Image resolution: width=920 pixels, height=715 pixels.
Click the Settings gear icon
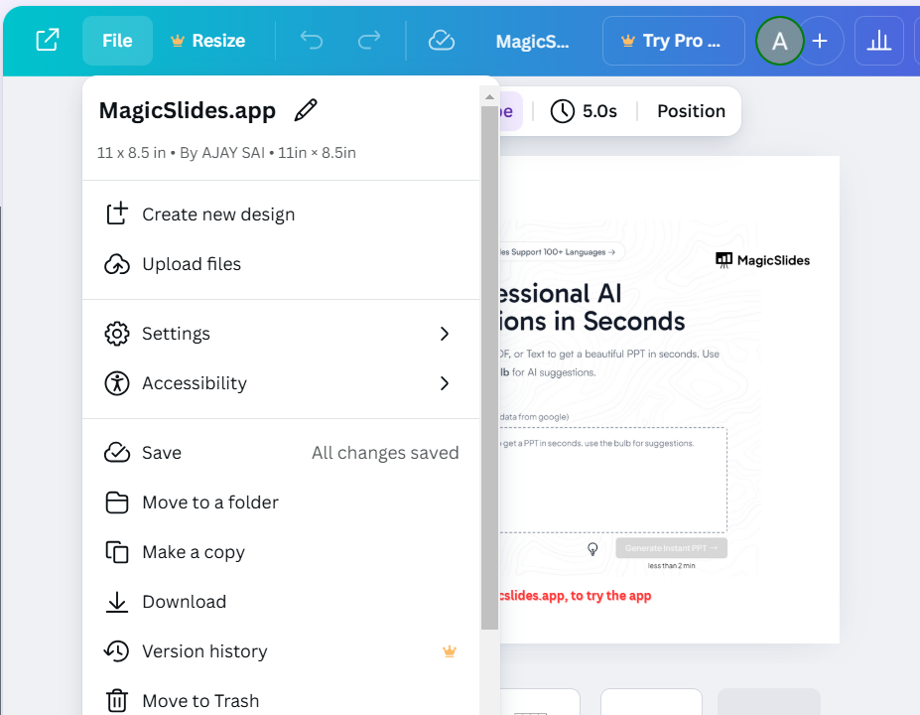(117, 334)
